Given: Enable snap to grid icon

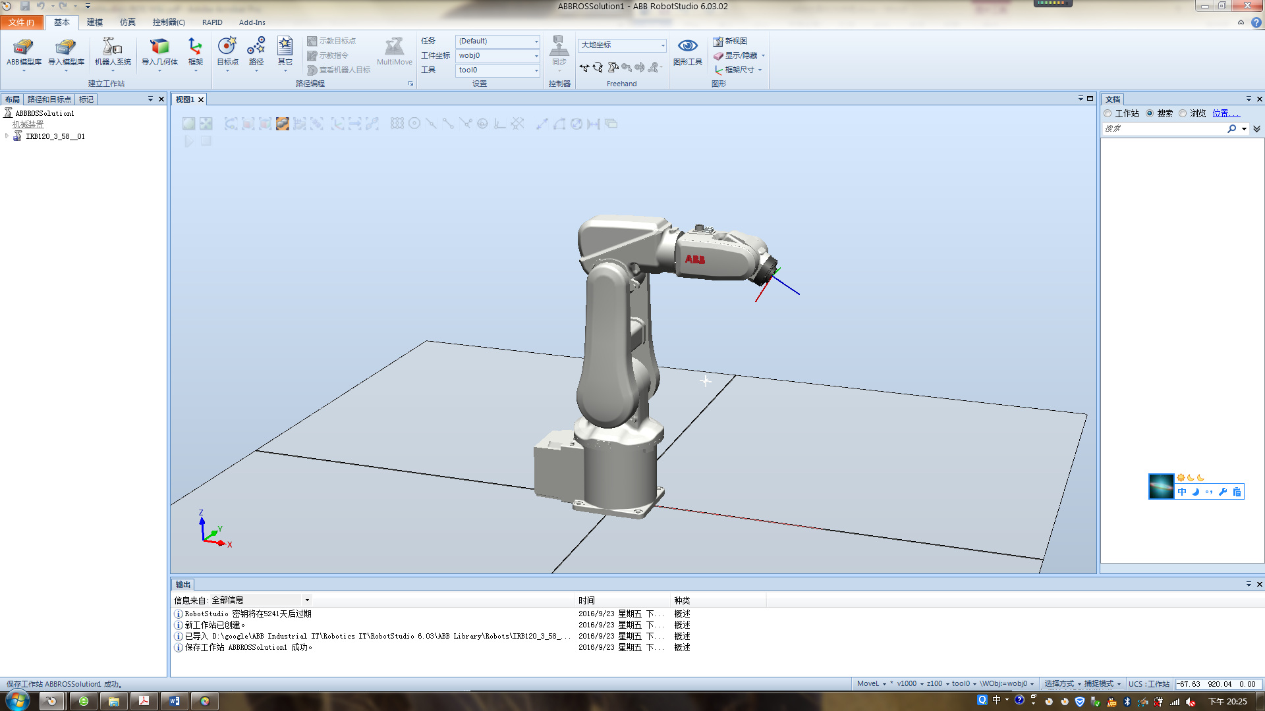Looking at the screenshot, I should click(x=397, y=124).
